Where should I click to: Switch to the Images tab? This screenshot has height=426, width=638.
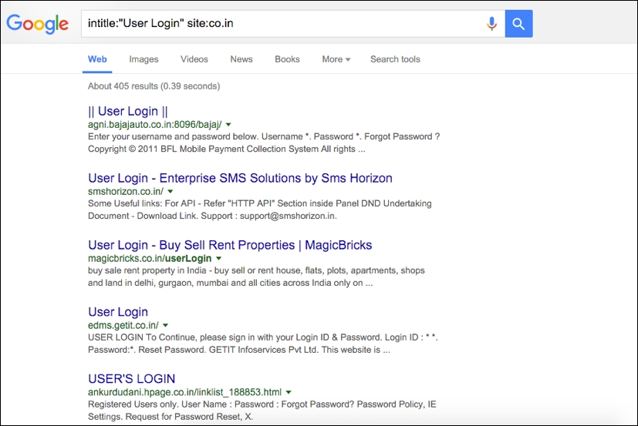click(x=143, y=59)
